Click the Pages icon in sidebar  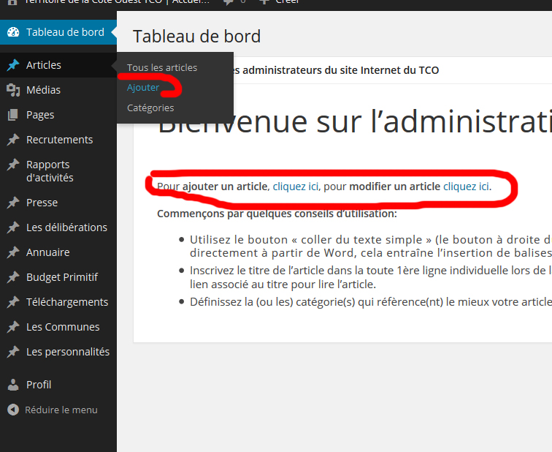point(13,115)
